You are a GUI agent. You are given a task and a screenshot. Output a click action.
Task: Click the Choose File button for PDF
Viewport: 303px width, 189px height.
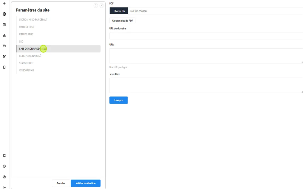tap(119, 11)
